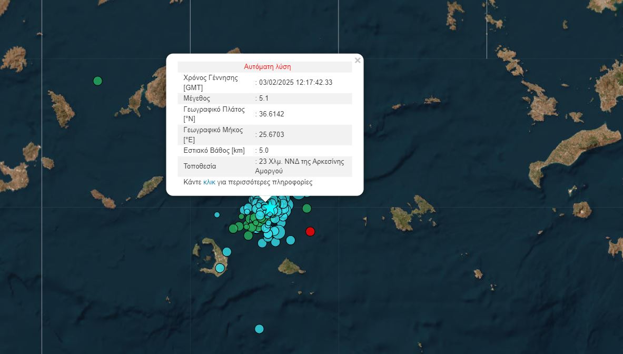
Task: Click the large elongated island on the right edge
Action: coord(574,153)
